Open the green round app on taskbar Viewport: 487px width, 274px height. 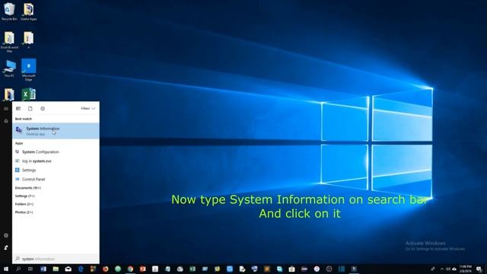pyautogui.click(x=118, y=269)
